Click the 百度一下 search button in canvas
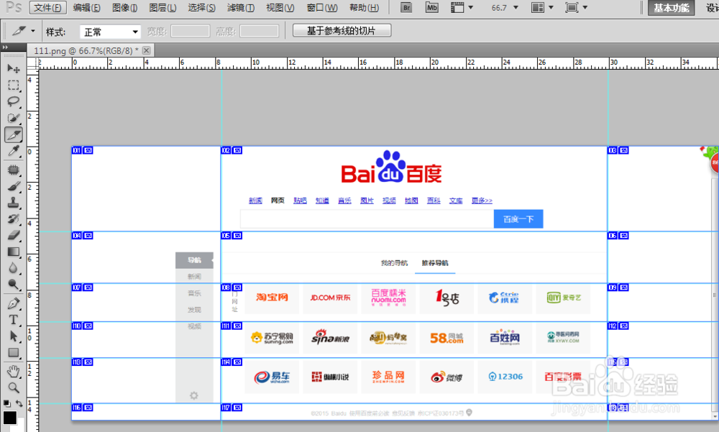Image resolution: width=719 pixels, height=432 pixels. [518, 219]
